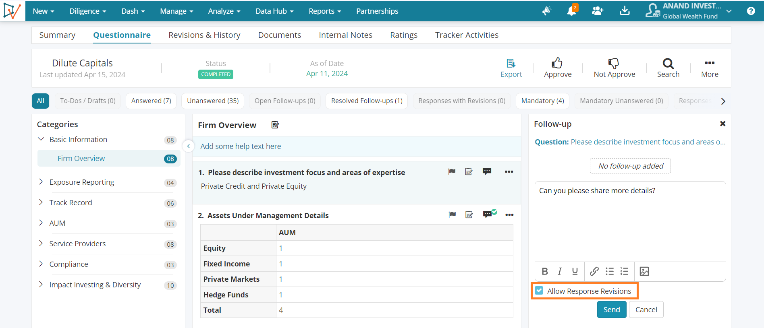The image size is (764, 328).
Task: Filter by Answered (7)
Action: pyautogui.click(x=151, y=101)
